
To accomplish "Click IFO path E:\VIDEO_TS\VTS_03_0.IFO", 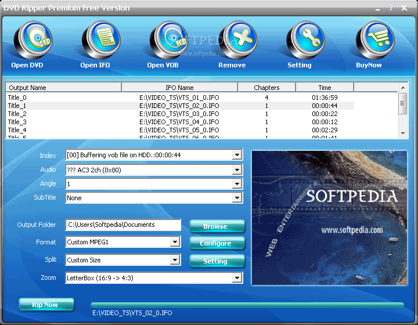I will 179,114.
